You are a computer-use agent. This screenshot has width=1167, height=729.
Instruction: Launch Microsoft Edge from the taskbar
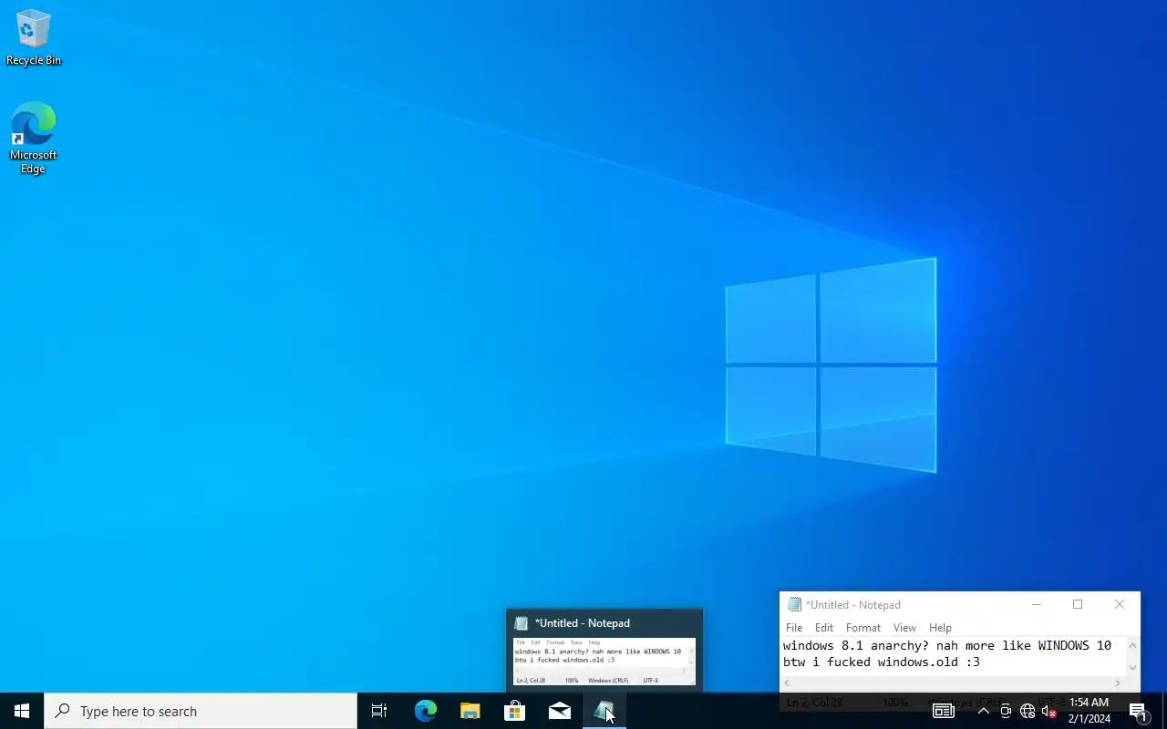tap(425, 711)
